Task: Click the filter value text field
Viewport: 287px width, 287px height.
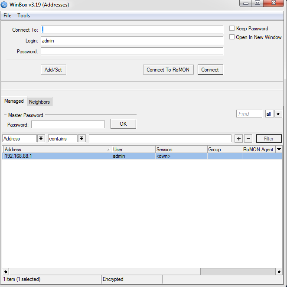Action: [x=160, y=138]
